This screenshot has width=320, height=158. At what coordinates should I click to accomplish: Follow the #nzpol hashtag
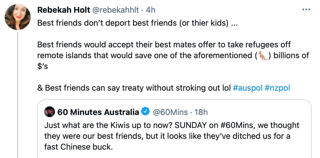tap(277, 88)
